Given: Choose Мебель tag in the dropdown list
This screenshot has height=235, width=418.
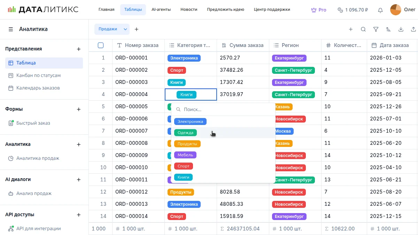Looking at the screenshot, I should point(185,155).
